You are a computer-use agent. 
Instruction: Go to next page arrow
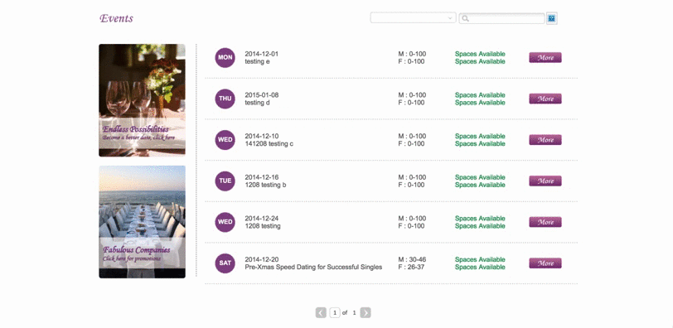(x=366, y=313)
